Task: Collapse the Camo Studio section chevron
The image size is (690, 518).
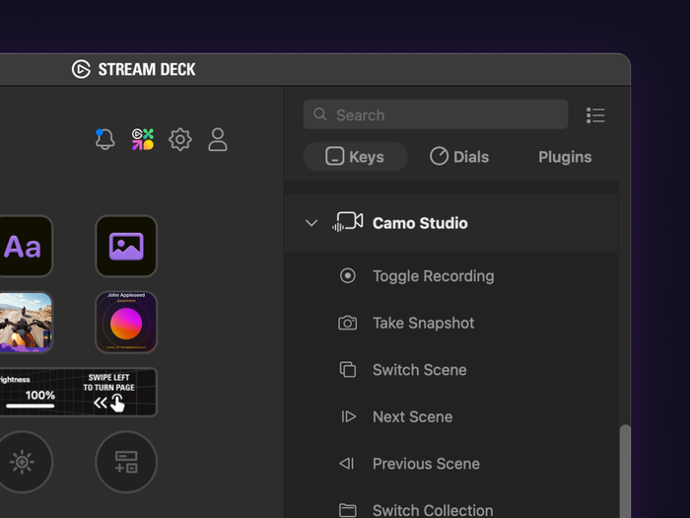Action: 311,223
